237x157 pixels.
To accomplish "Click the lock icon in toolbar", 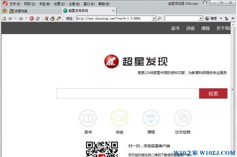I will click(x=226, y=18).
